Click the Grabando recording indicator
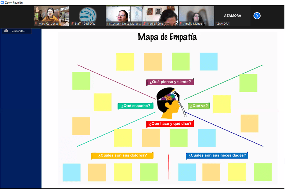Image resolution: width=285 pixels, height=189 pixels. [18, 31]
